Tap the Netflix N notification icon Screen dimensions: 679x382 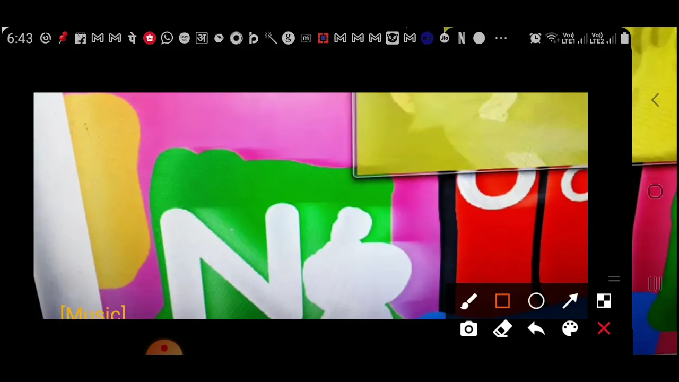[462, 38]
